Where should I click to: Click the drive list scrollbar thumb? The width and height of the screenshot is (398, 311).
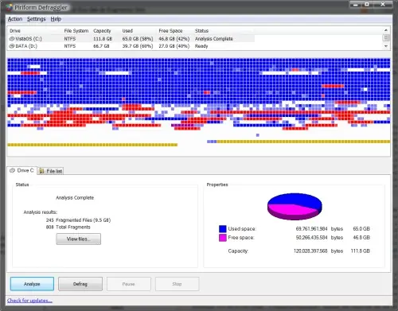point(386,38)
